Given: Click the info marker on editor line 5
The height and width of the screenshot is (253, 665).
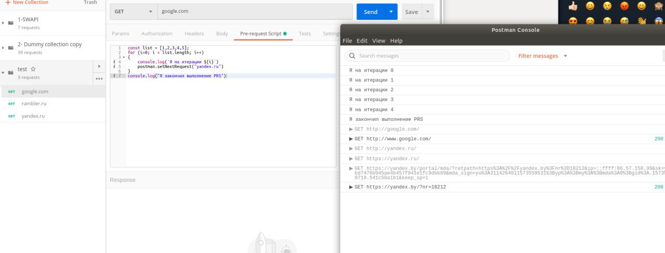Looking at the screenshot, I should point(114,66).
